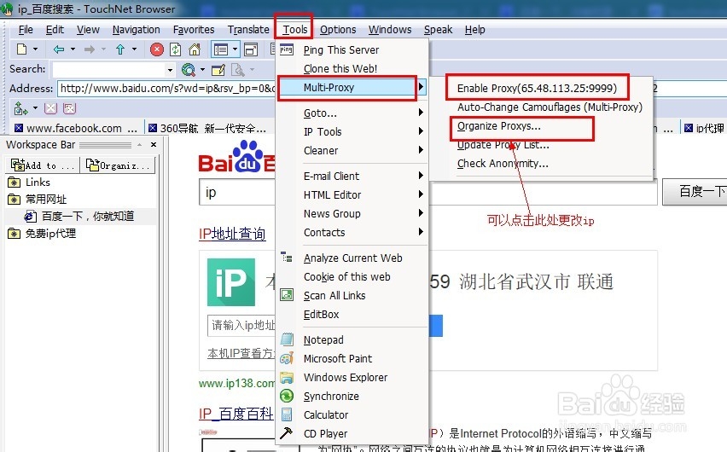Open the Navigation menu
Screen dimensions: 727x452
point(136,30)
